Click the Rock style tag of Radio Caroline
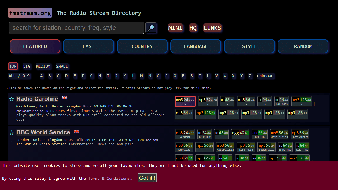This screenshot has width=338, height=190. click(x=87, y=106)
